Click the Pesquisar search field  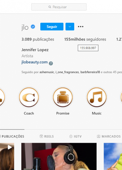(x=59, y=7)
